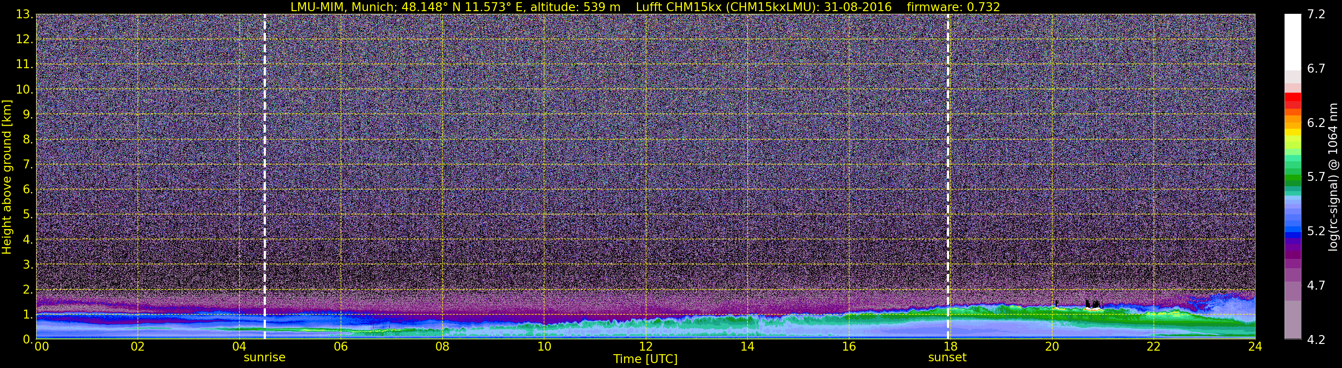Click the time axis tick label '24'
Screen dimensions: 1342x368
point(1255,347)
